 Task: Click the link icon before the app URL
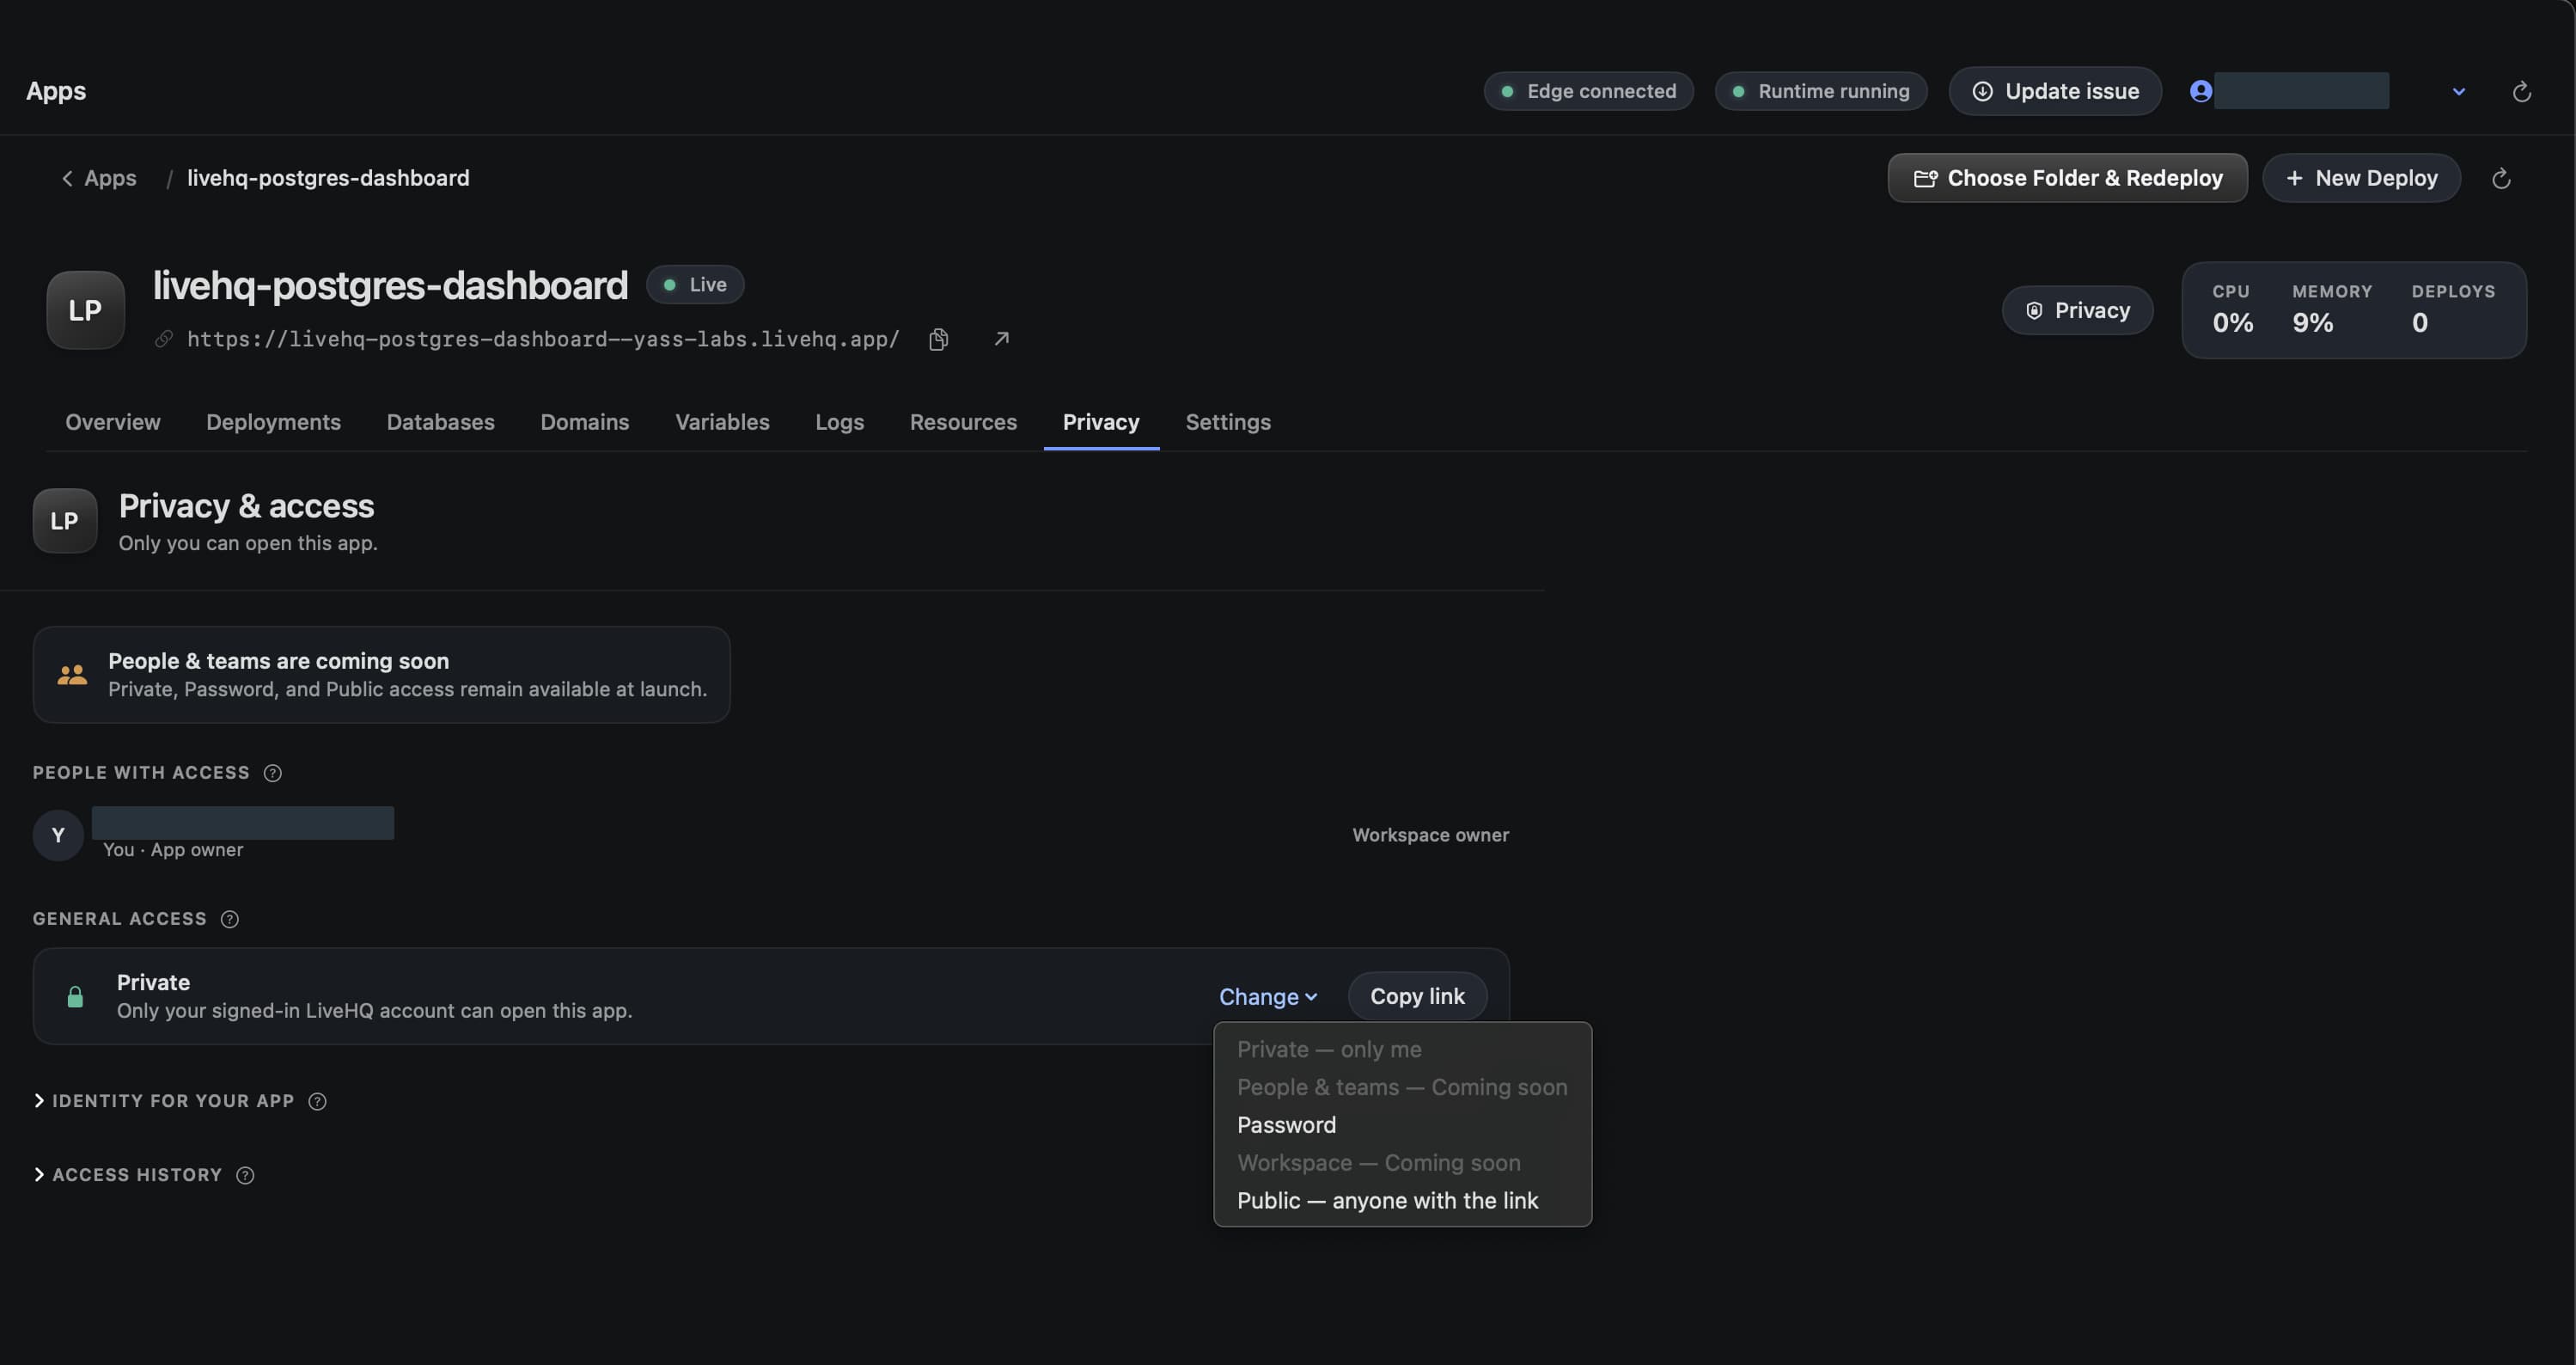[164, 340]
